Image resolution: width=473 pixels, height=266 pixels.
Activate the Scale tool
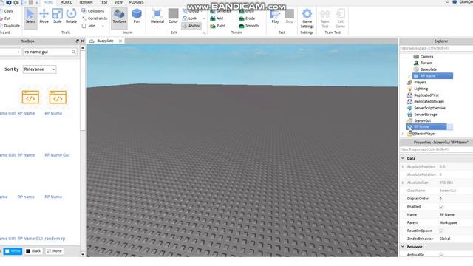(x=58, y=16)
